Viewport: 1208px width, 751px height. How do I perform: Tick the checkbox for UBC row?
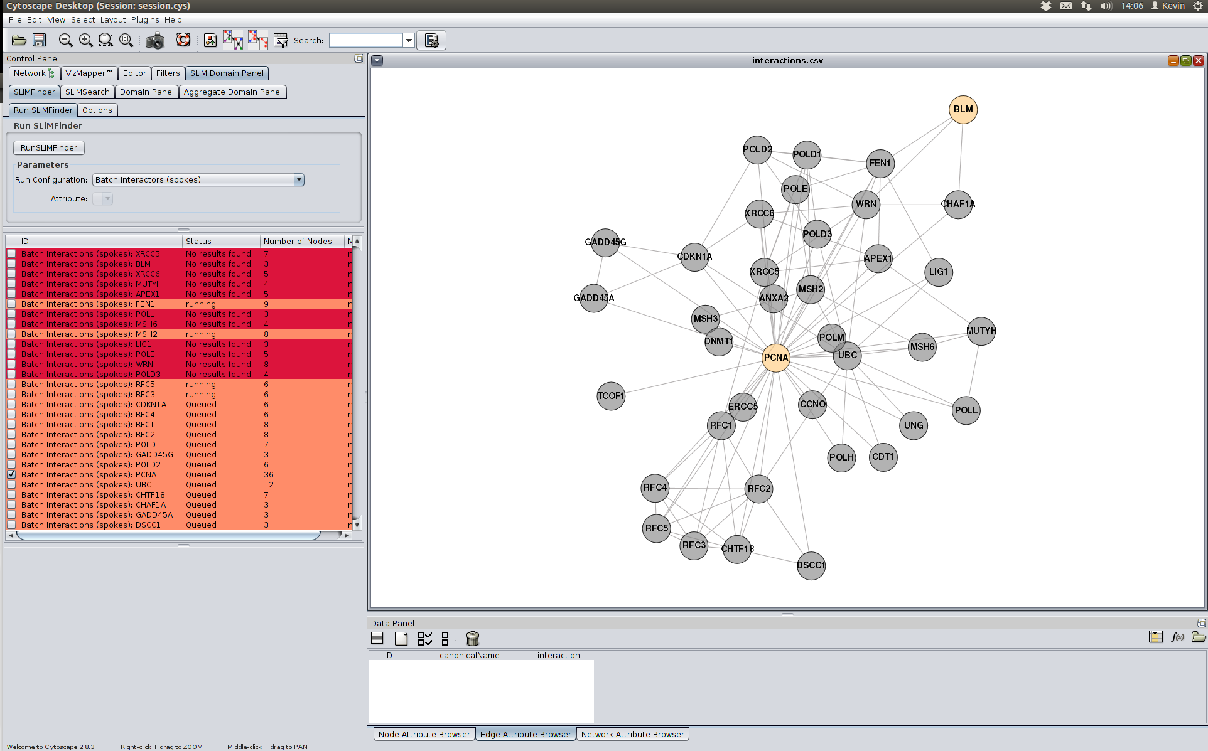tap(11, 484)
